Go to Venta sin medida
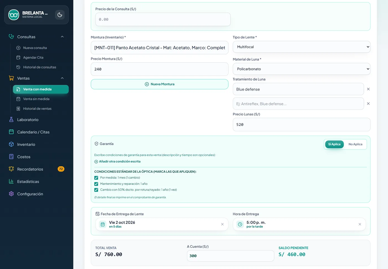 point(36,99)
